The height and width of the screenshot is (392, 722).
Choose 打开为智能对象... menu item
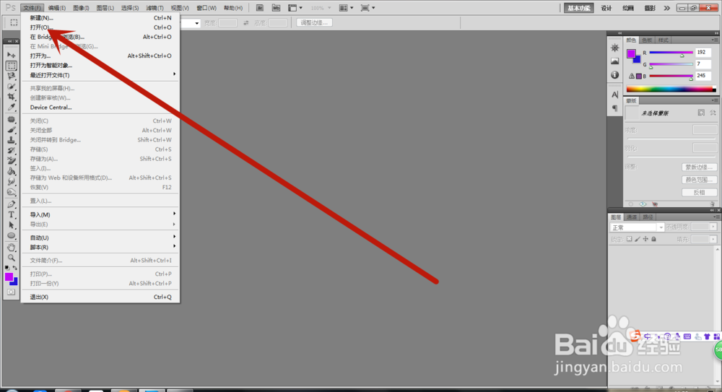tap(100, 66)
